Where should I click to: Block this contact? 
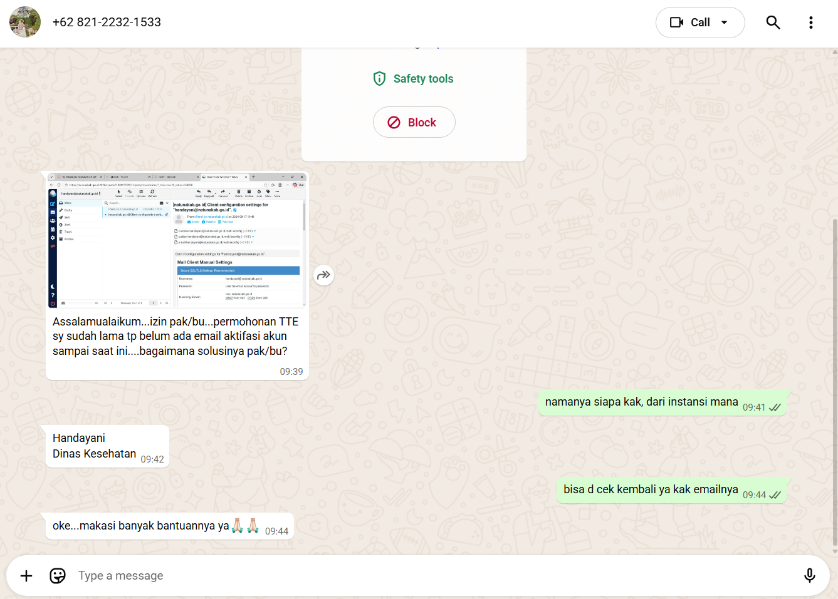point(414,123)
